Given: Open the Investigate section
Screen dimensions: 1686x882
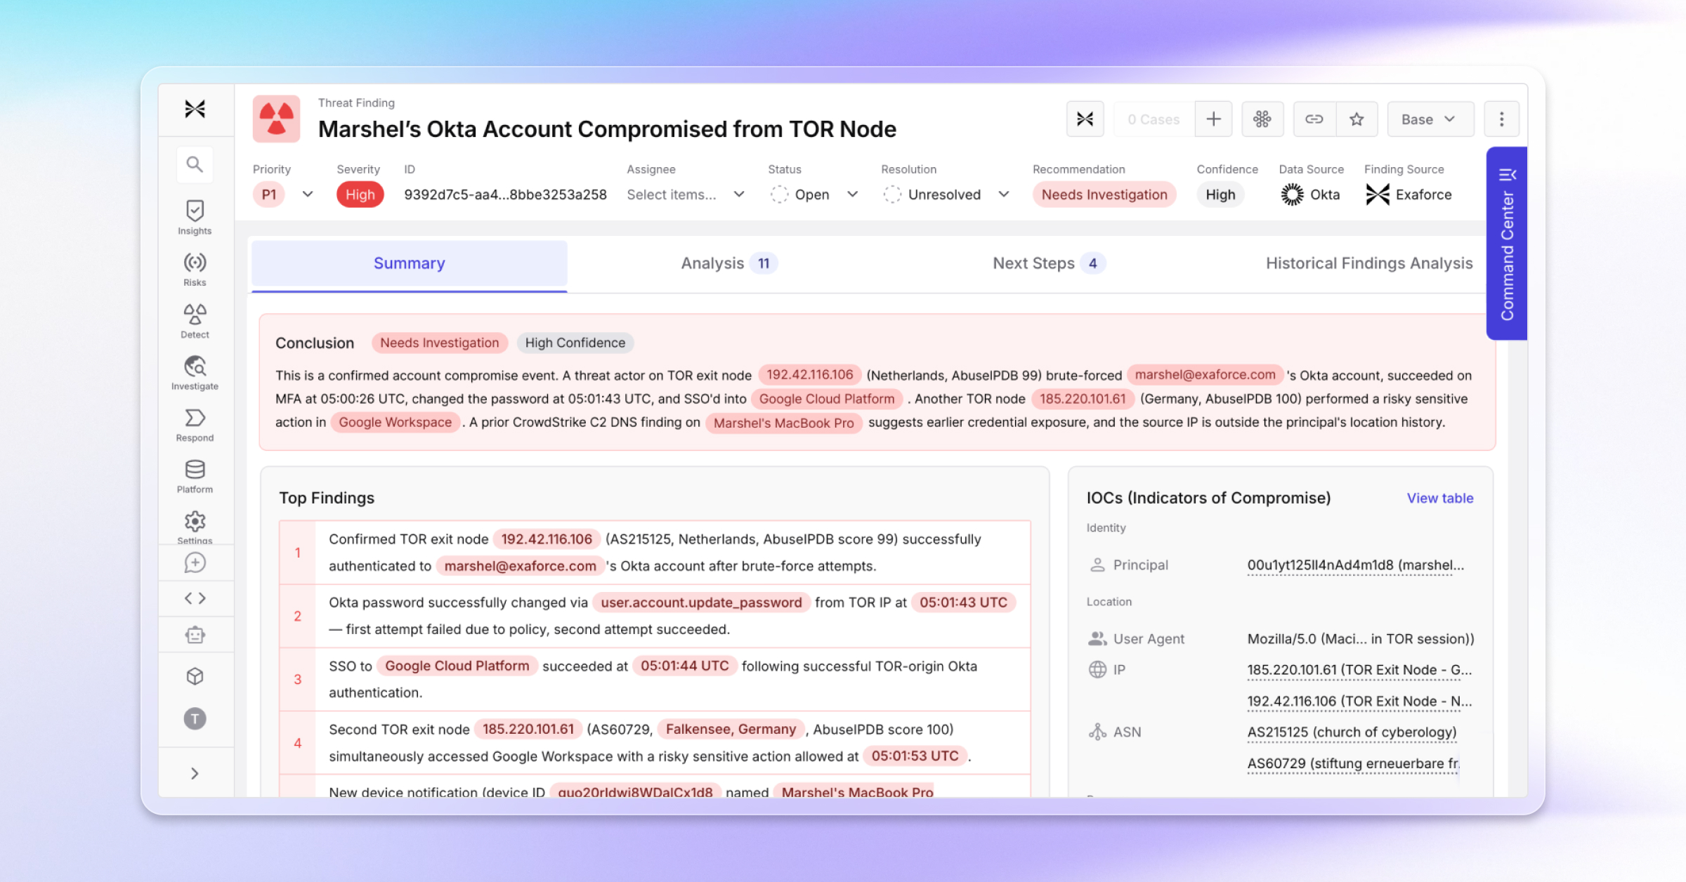Looking at the screenshot, I should tap(195, 373).
